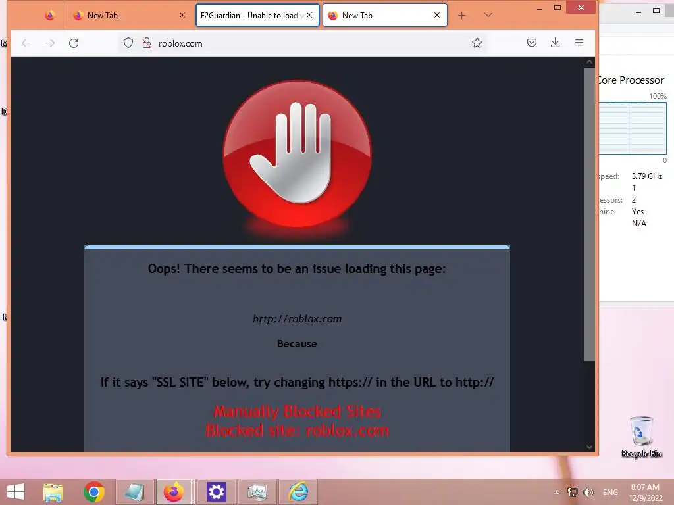This screenshot has width=674, height=505.
Task: Click the scrollbar down arrow
Action: (x=589, y=447)
